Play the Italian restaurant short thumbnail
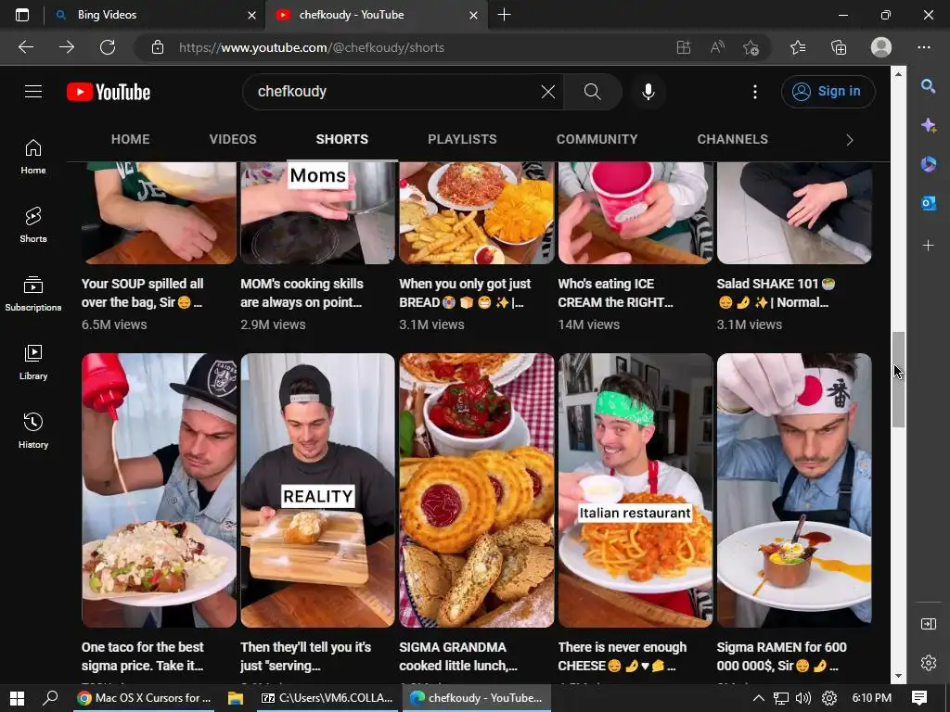The image size is (950, 712). click(635, 490)
